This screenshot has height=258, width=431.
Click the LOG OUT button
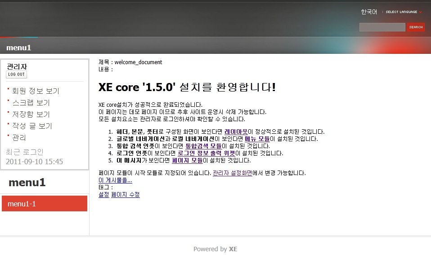(x=17, y=74)
